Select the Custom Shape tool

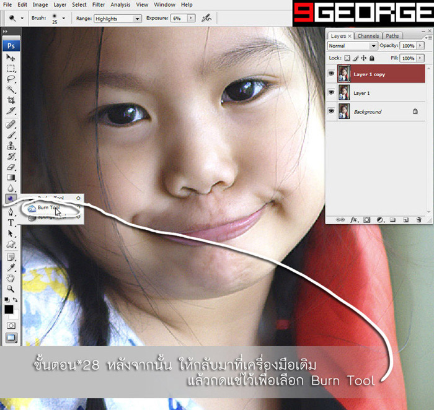(x=11, y=245)
